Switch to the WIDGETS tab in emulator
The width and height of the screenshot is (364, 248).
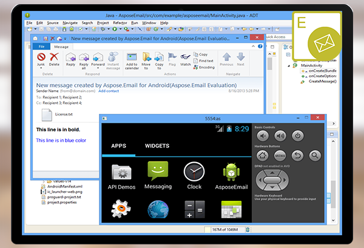157,146
